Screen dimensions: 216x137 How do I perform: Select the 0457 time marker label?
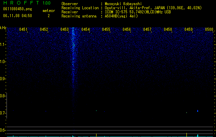[x=147, y=29]
